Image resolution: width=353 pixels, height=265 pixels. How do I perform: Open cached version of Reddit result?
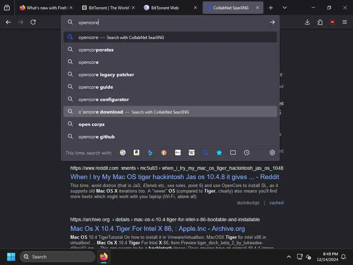pyautogui.click(x=276, y=203)
